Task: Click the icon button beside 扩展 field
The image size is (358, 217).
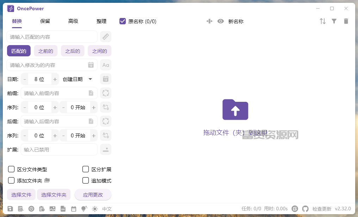Action: click(x=105, y=150)
